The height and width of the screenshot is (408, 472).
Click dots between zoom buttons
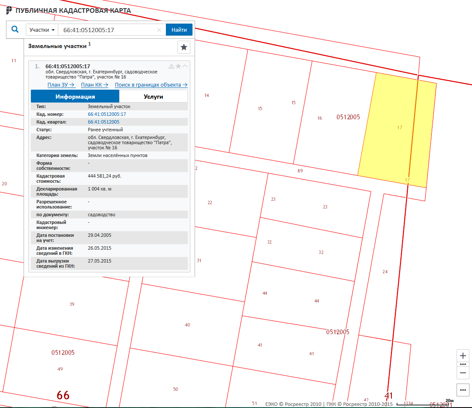[x=463, y=364]
